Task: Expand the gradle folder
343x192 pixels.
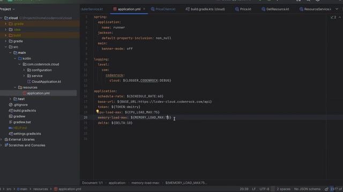Action: pyautogui.click(x=6, y=41)
